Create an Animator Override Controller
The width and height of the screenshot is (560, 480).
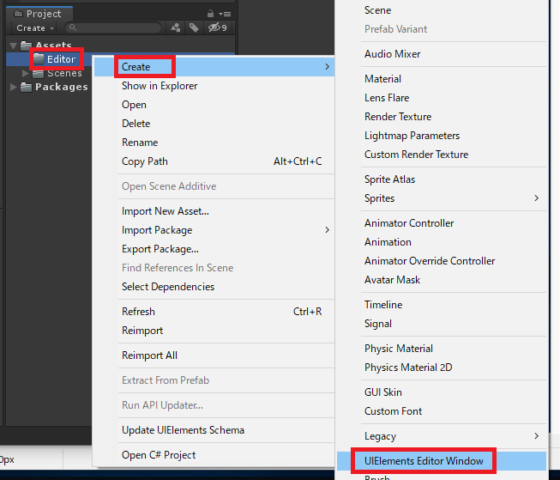(x=442, y=261)
